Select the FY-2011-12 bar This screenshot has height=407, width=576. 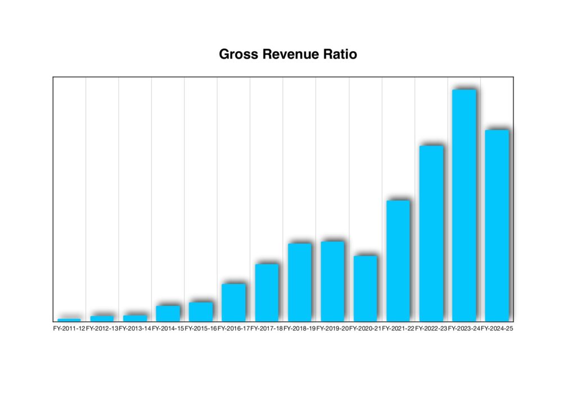pyautogui.click(x=69, y=319)
